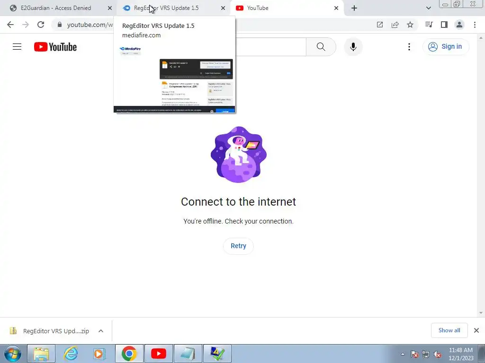Launch Internet Explorer from taskbar
This screenshot has width=485, height=363.
tap(71, 354)
